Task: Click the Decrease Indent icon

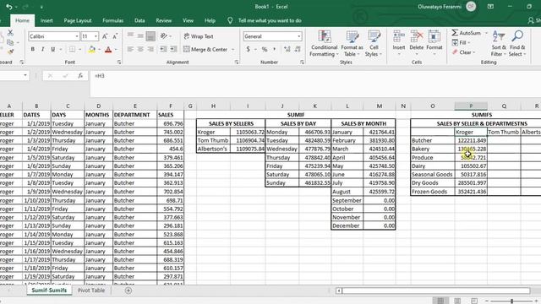Action: point(163,49)
